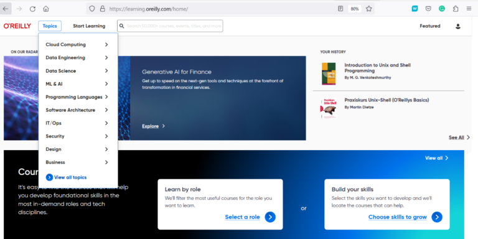Click the Learn by role card heading
The image size is (478, 239).
click(x=182, y=190)
